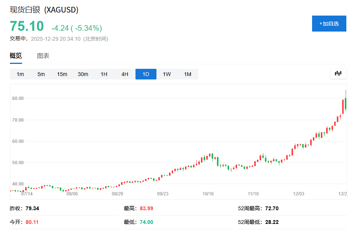Click the 现货白银 (XAGUSD) title
This screenshot has height=230, width=349.
tap(44, 10)
